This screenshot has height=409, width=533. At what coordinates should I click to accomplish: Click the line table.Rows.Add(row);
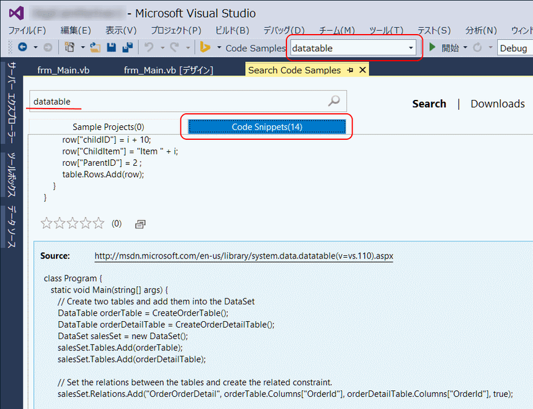103,175
